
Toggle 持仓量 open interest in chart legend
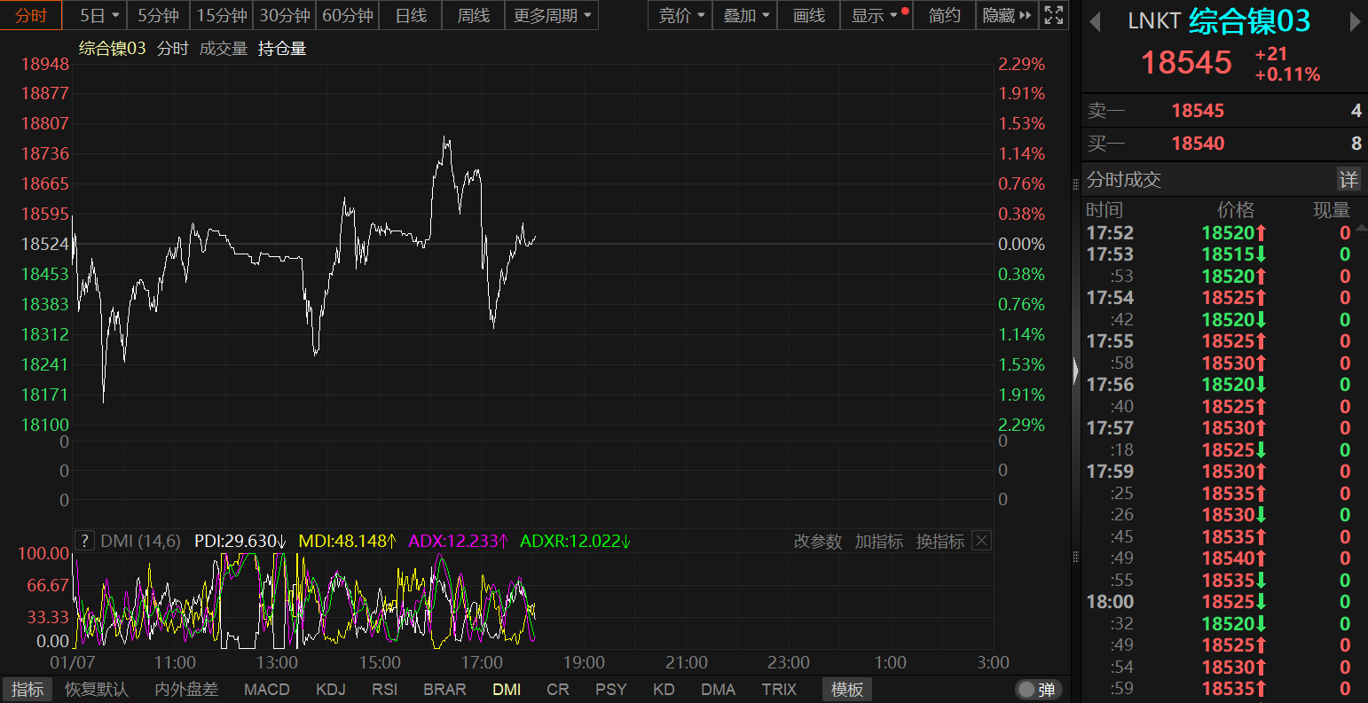282,49
